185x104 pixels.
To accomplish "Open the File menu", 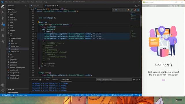I will [6, 2].
